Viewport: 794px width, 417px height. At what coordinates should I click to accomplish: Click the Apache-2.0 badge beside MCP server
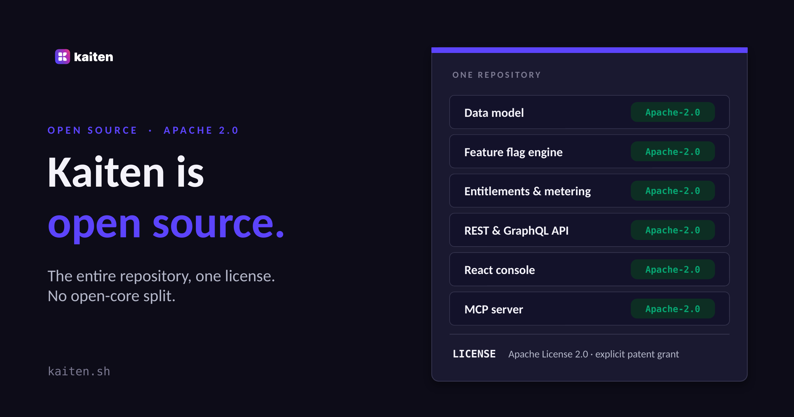(673, 309)
